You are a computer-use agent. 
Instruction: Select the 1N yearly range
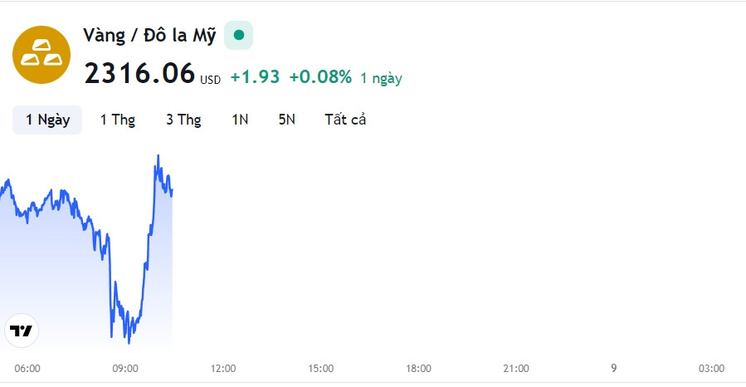coord(240,120)
